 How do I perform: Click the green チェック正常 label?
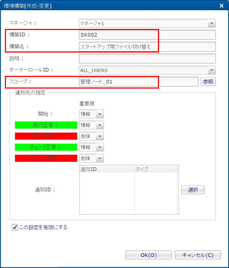coord(46,147)
